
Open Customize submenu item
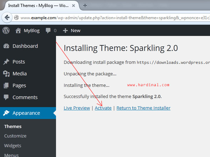(15, 136)
